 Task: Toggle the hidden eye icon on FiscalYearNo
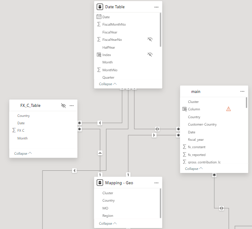click(150, 39)
